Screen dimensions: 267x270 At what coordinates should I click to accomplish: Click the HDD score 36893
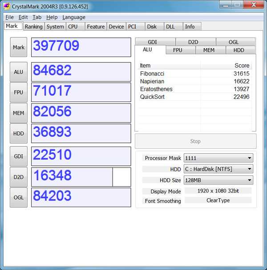(81, 134)
